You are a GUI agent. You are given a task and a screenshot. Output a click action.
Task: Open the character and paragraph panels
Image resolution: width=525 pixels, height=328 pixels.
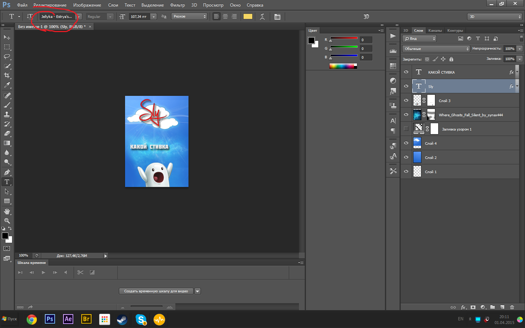(277, 16)
